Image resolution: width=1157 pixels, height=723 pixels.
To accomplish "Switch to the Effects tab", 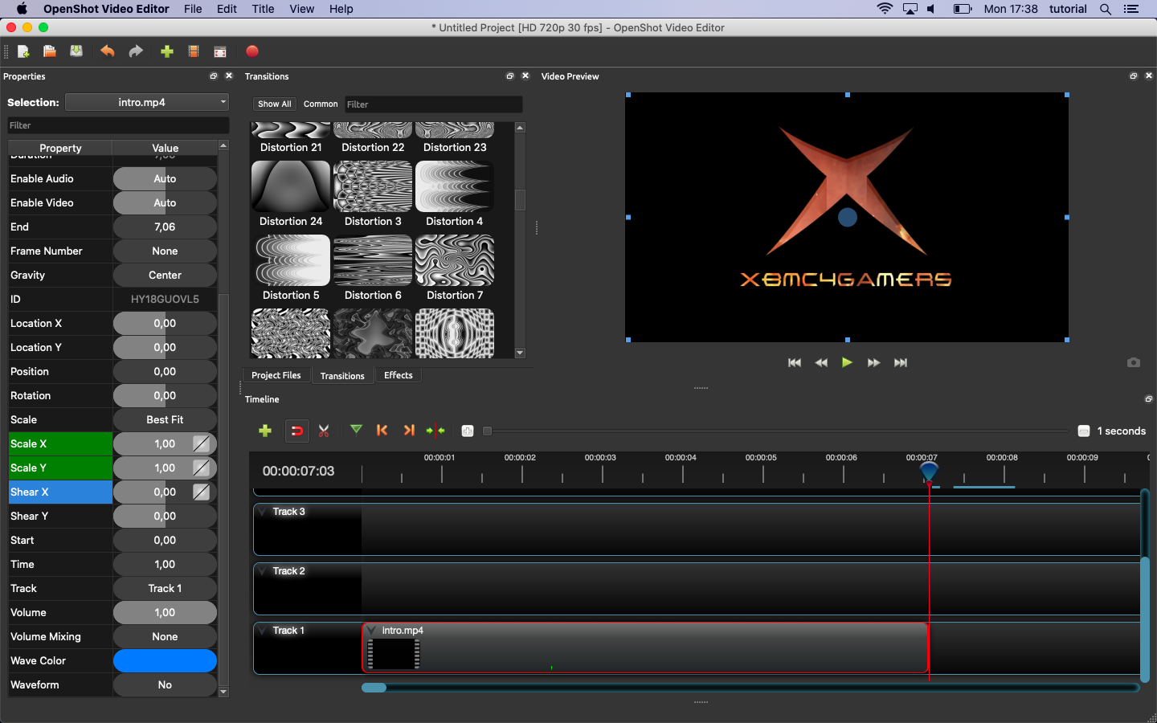I will [398, 375].
